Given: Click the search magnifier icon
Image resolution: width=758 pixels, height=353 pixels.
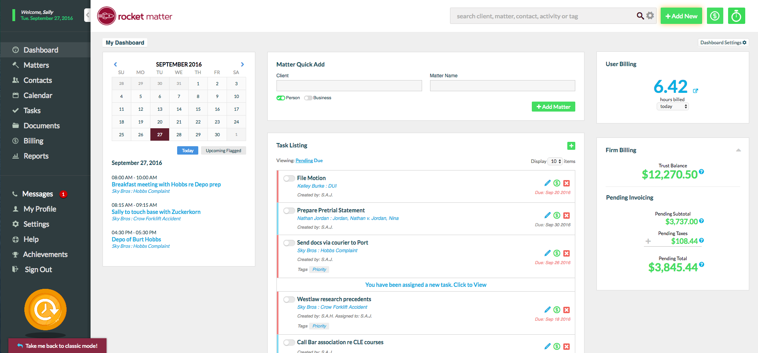Looking at the screenshot, I should 640,16.
